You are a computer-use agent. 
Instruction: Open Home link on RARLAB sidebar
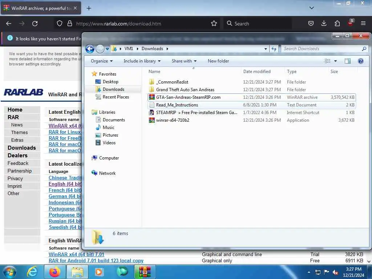point(15,110)
